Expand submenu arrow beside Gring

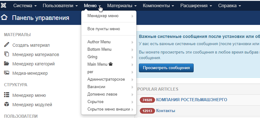pyautogui.click(x=132, y=57)
